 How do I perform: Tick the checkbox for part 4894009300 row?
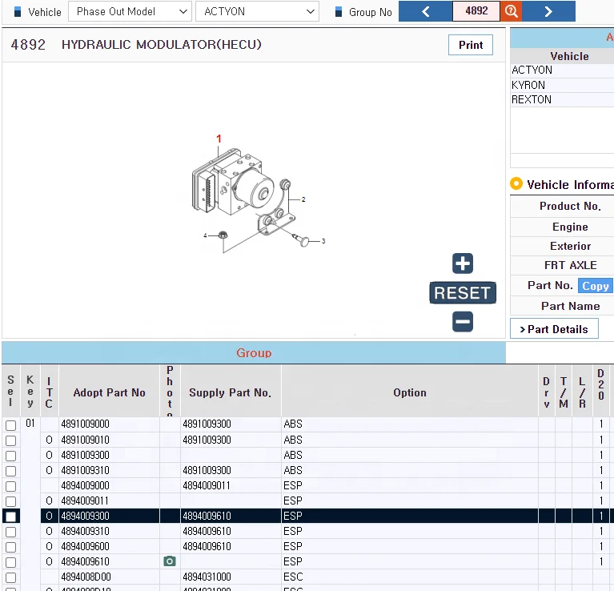(x=11, y=517)
